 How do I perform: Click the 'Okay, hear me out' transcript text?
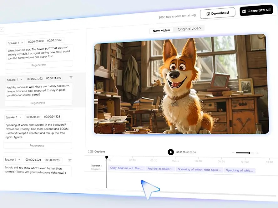(x=39, y=53)
